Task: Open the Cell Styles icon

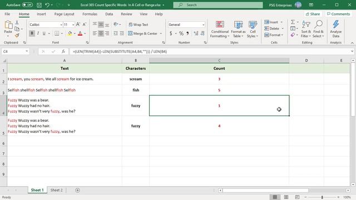Action: (253, 24)
